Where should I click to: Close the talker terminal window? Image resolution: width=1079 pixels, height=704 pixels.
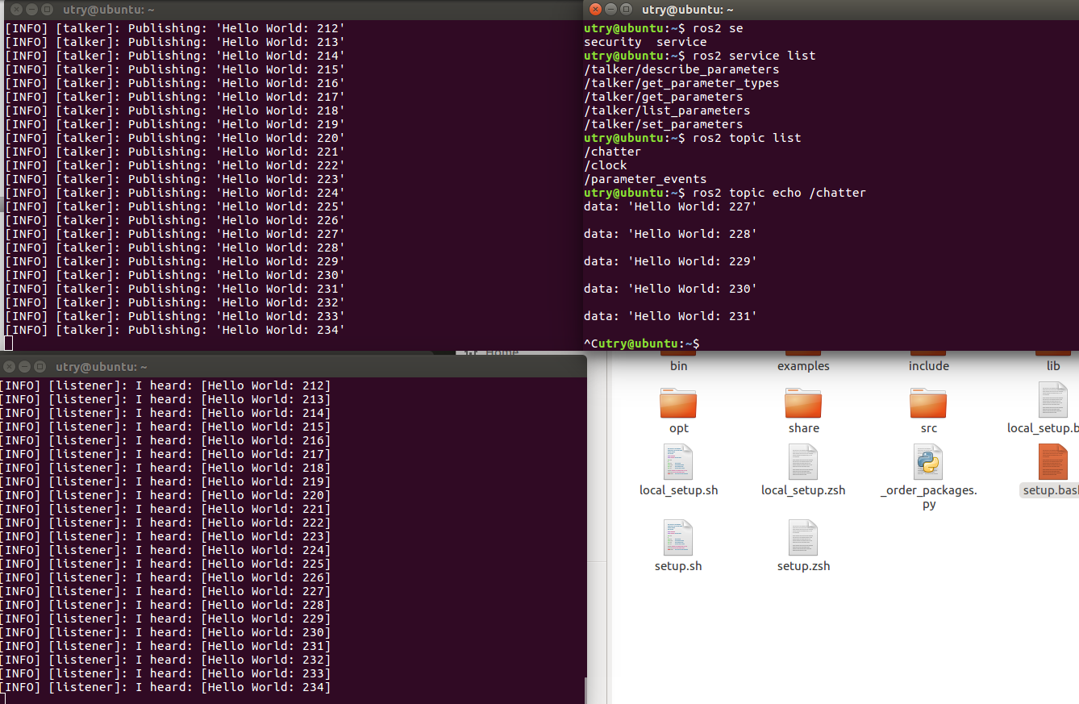tap(17, 10)
